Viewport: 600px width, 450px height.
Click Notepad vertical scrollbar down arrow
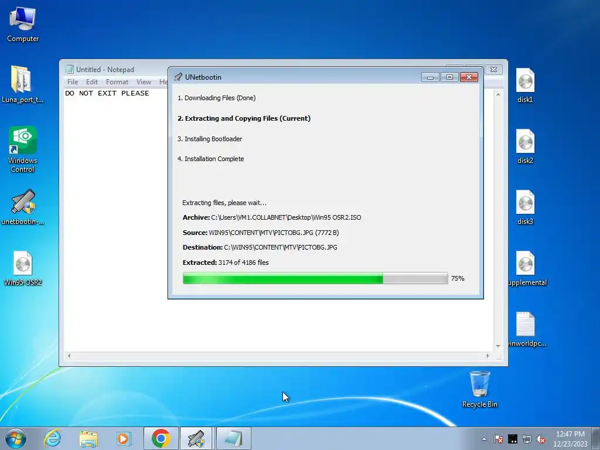click(498, 346)
